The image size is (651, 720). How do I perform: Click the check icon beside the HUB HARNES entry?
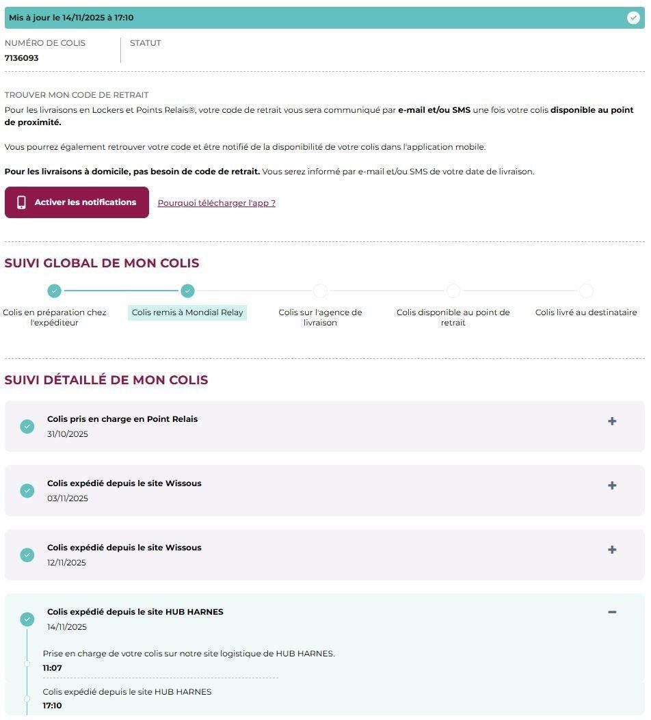[27, 619]
